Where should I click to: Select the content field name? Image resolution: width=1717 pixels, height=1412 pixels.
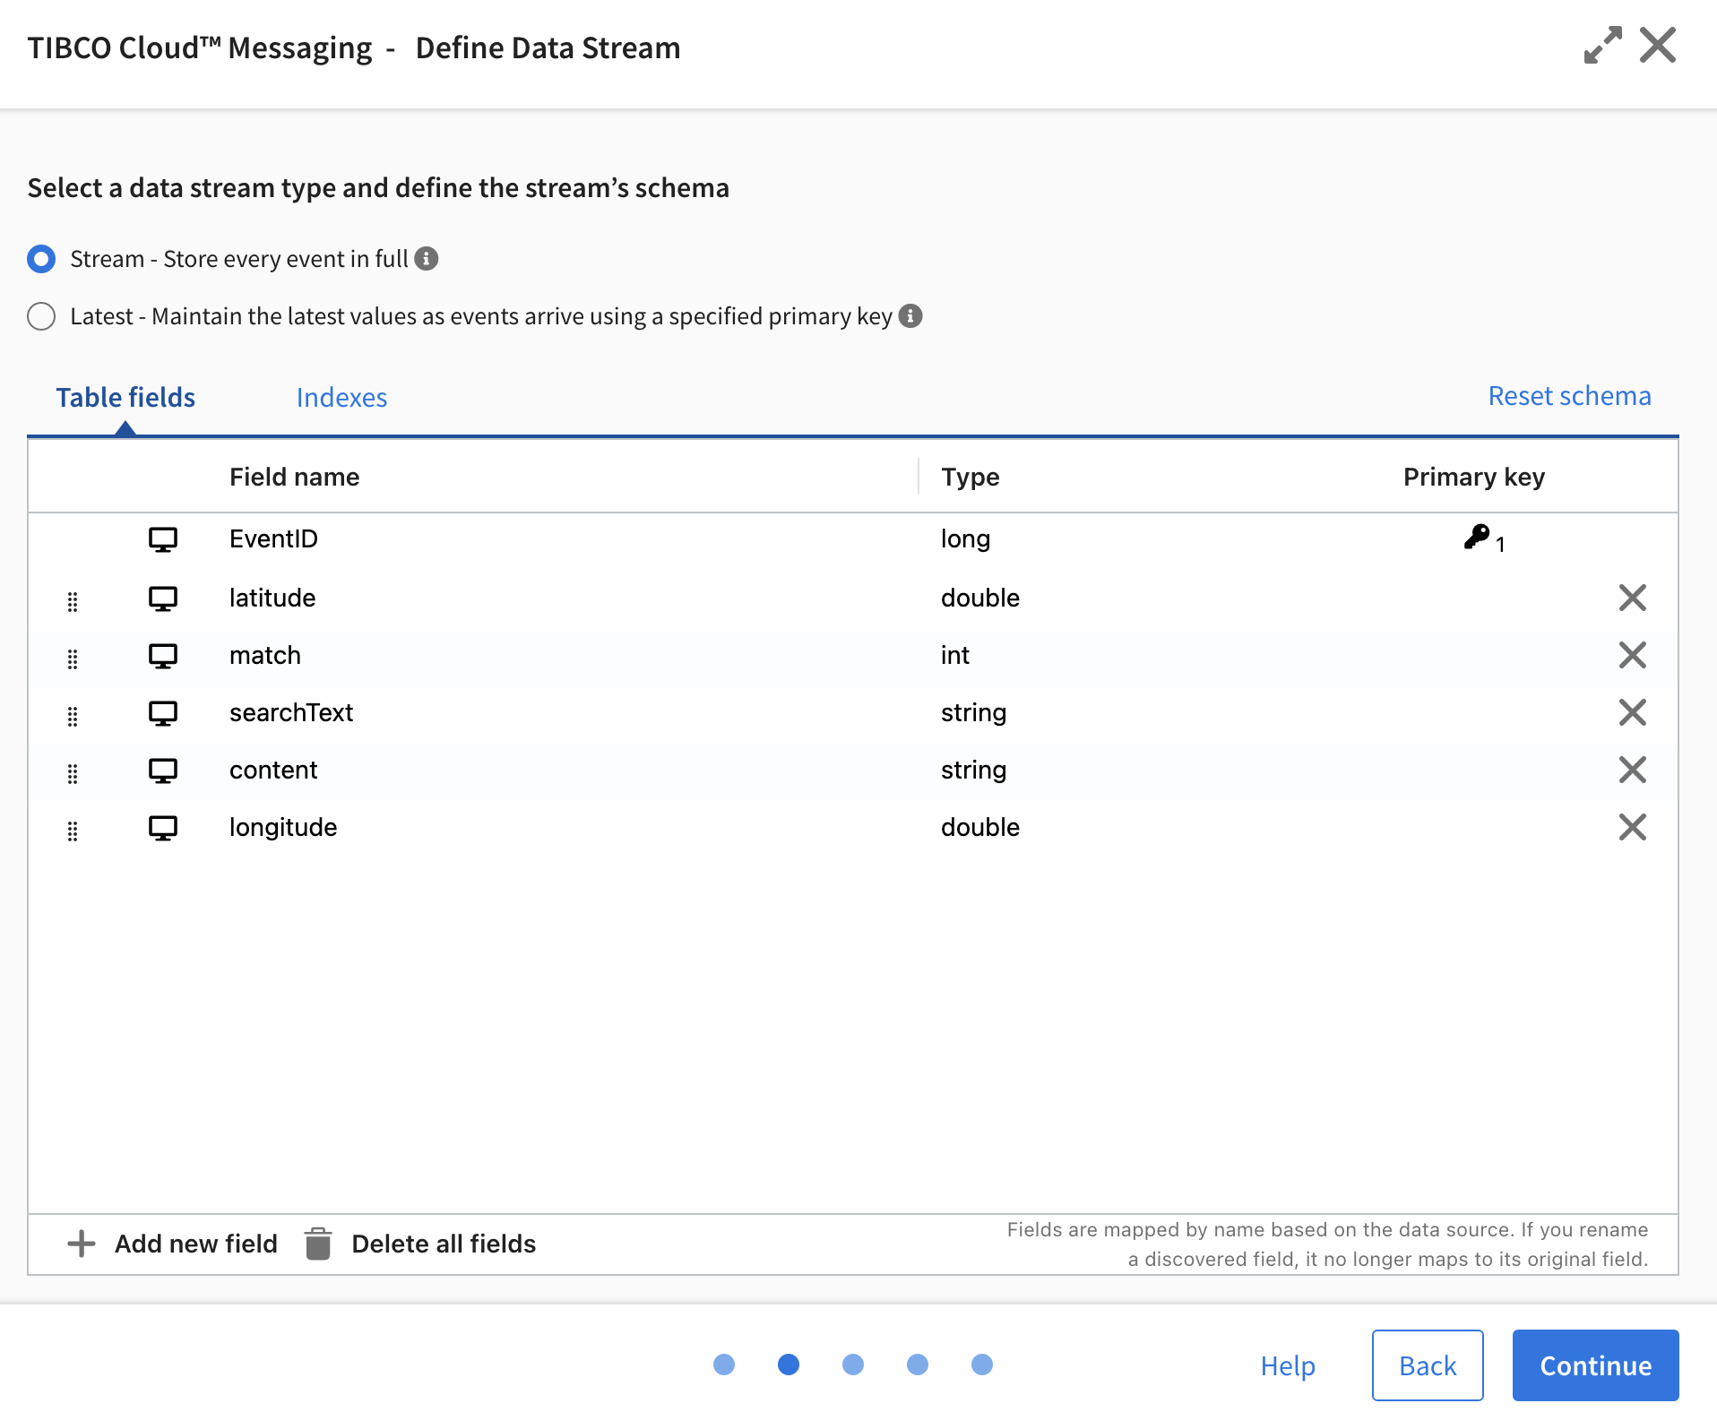point(273,770)
